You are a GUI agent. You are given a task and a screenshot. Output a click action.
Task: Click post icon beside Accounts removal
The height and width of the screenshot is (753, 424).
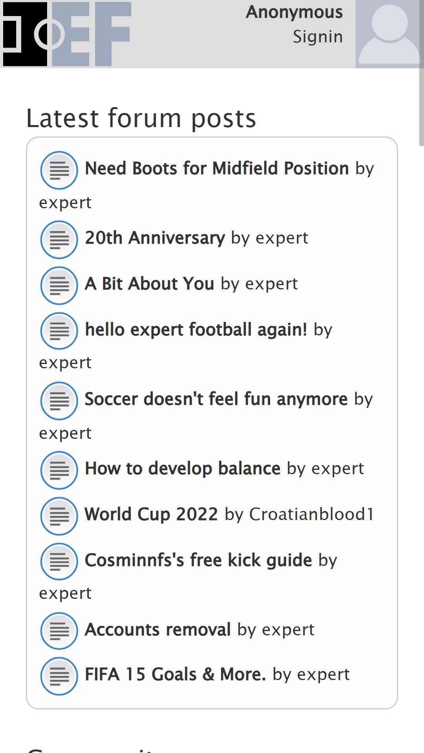[x=59, y=631]
